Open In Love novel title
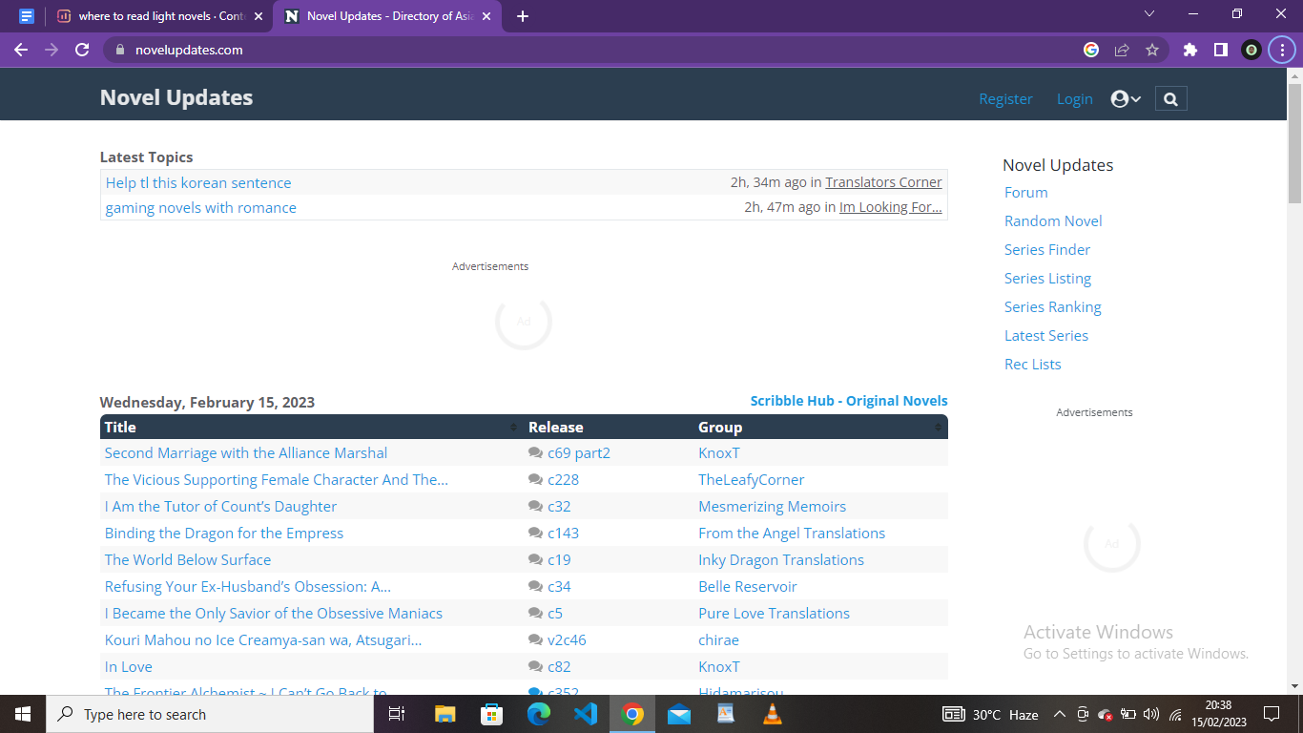1303x733 pixels. [128, 666]
